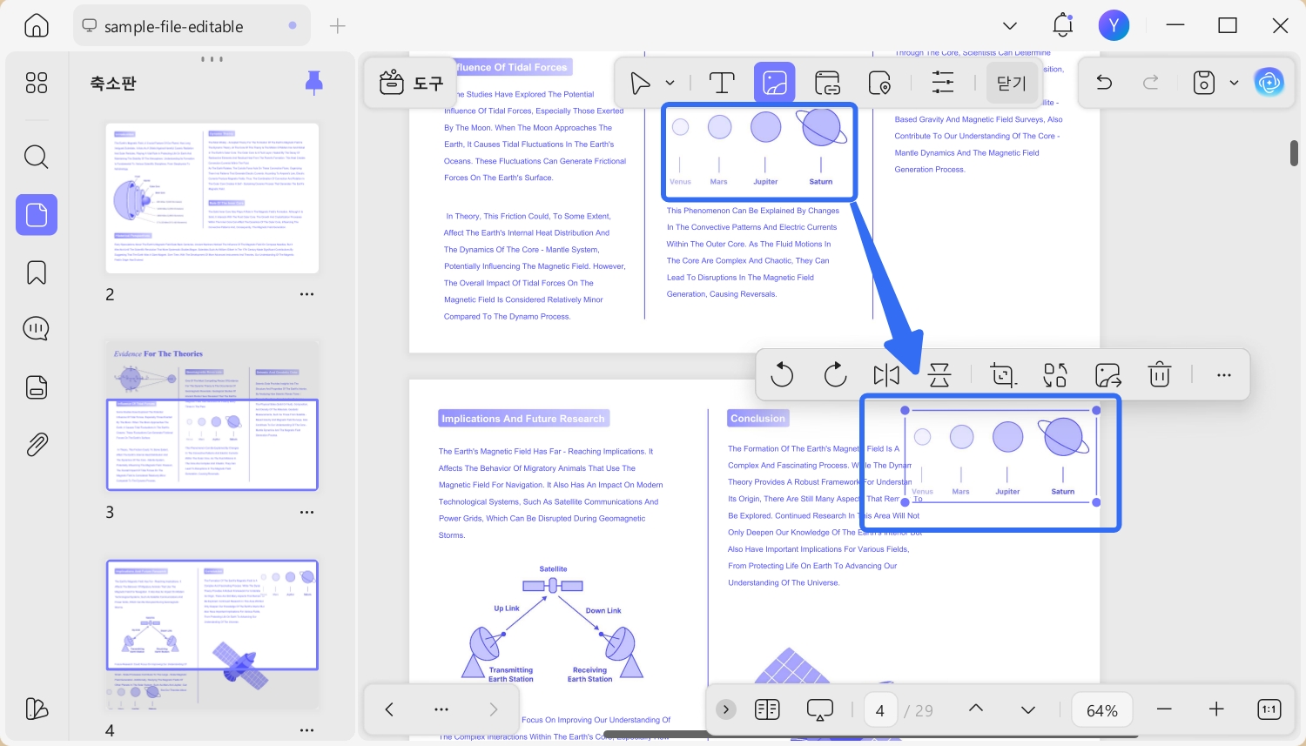Open the properties adjustment sliders

pos(943,83)
